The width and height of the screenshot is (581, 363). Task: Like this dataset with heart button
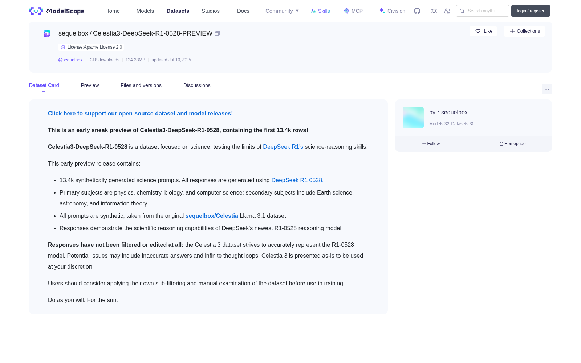coord(483,31)
